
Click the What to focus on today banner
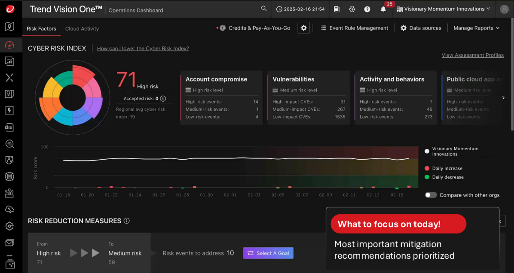(398, 224)
